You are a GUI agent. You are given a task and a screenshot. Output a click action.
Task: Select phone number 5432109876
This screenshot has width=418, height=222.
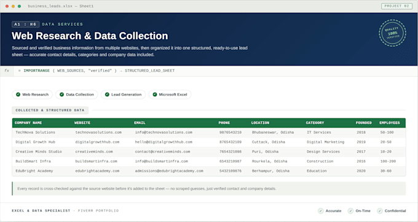click(231, 171)
